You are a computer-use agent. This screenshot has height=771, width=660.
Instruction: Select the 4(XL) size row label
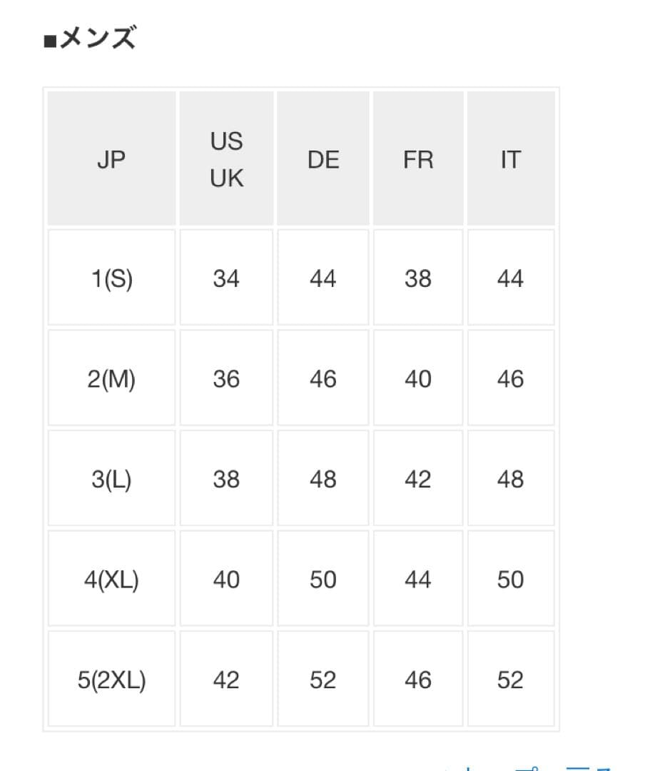pos(111,579)
